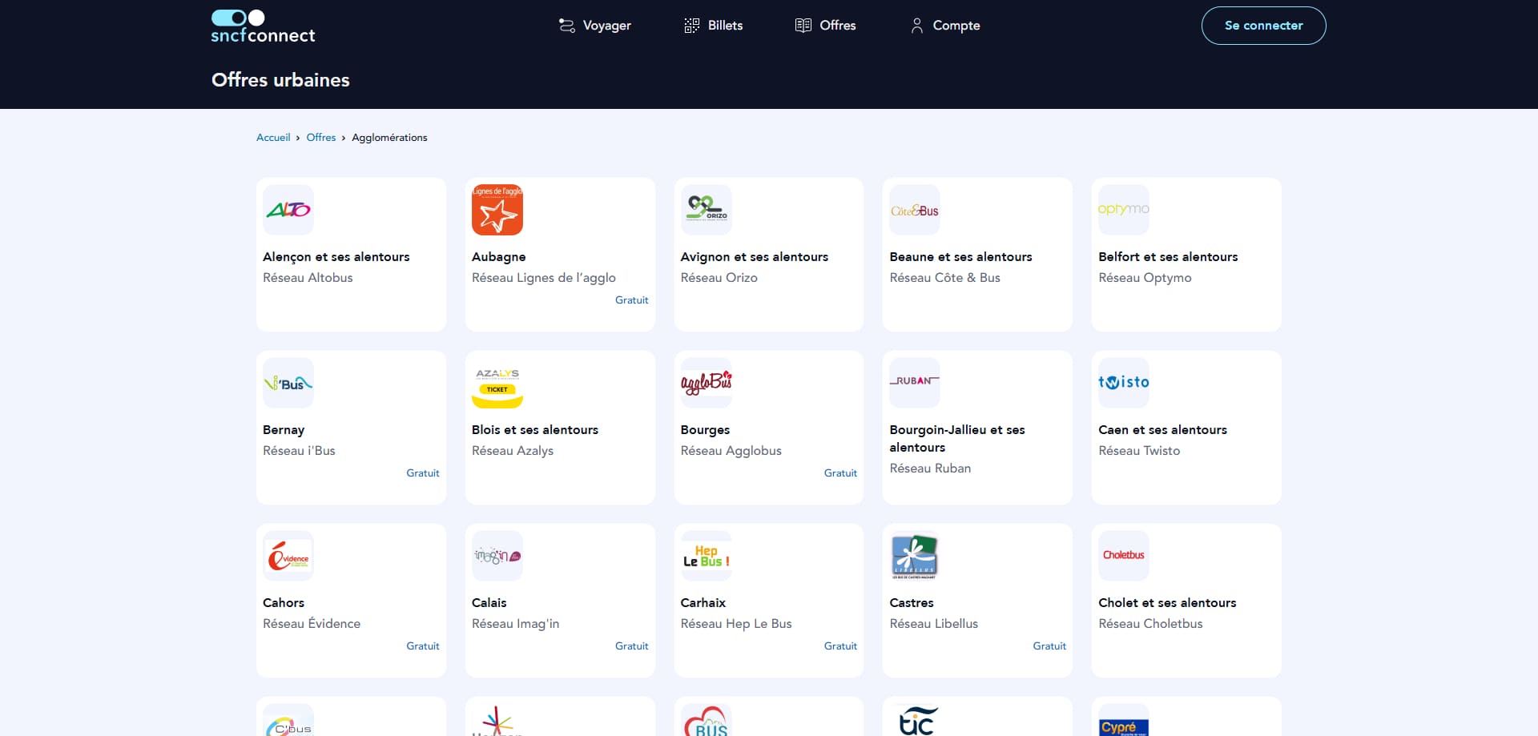Click the Billets QR code icon
The height and width of the screenshot is (736, 1538).
click(692, 26)
